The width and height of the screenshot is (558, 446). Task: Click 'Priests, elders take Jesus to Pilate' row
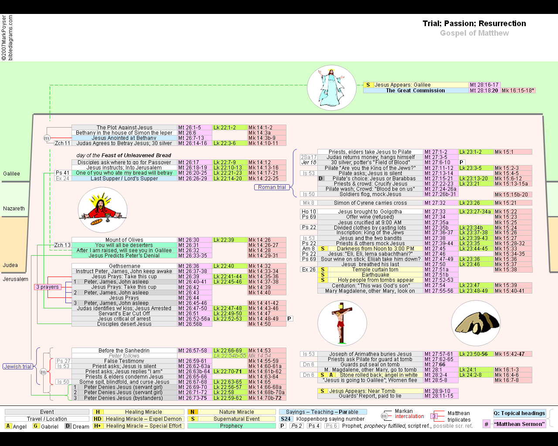pyautogui.click(x=370, y=152)
